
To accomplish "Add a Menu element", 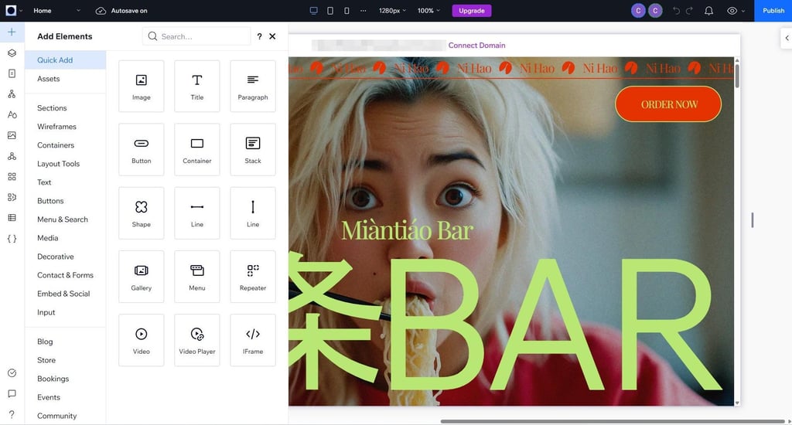I will [197, 277].
